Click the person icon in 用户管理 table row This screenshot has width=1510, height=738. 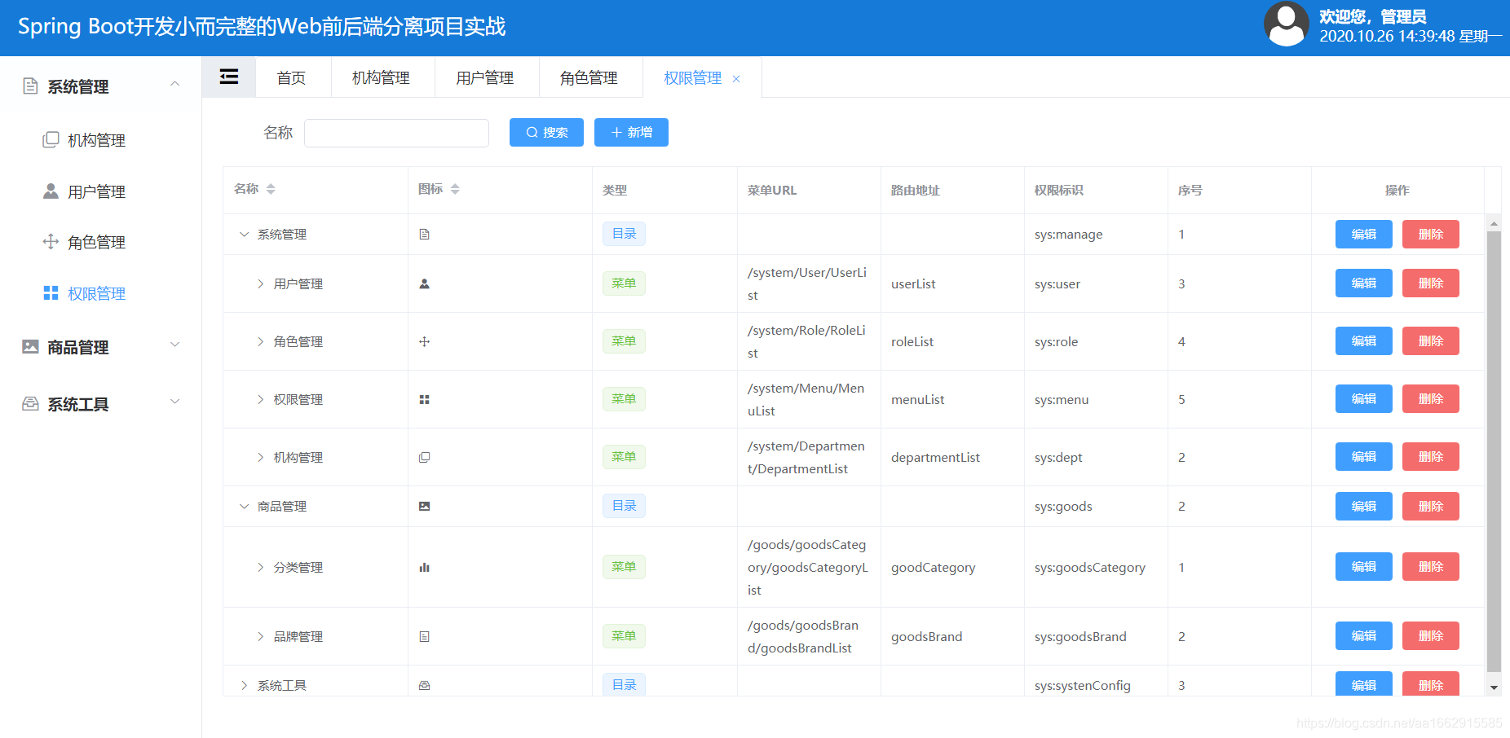(x=424, y=283)
